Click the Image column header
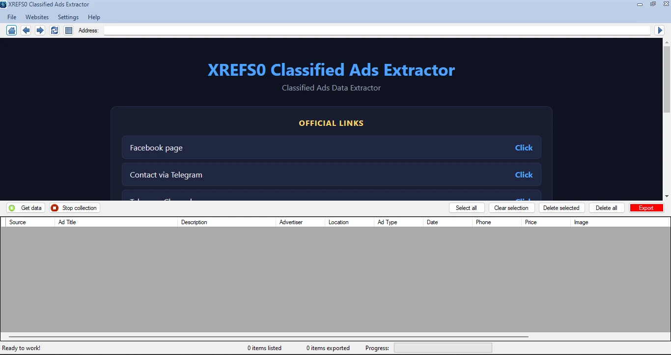Screen dimensions: 671x355 (620, 222)
